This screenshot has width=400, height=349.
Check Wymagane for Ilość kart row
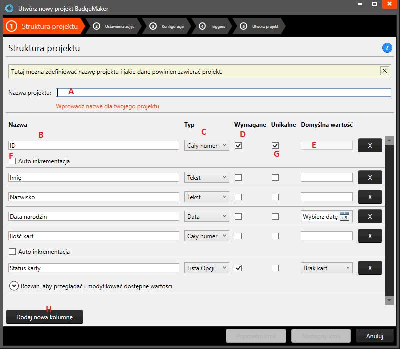coord(238,236)
